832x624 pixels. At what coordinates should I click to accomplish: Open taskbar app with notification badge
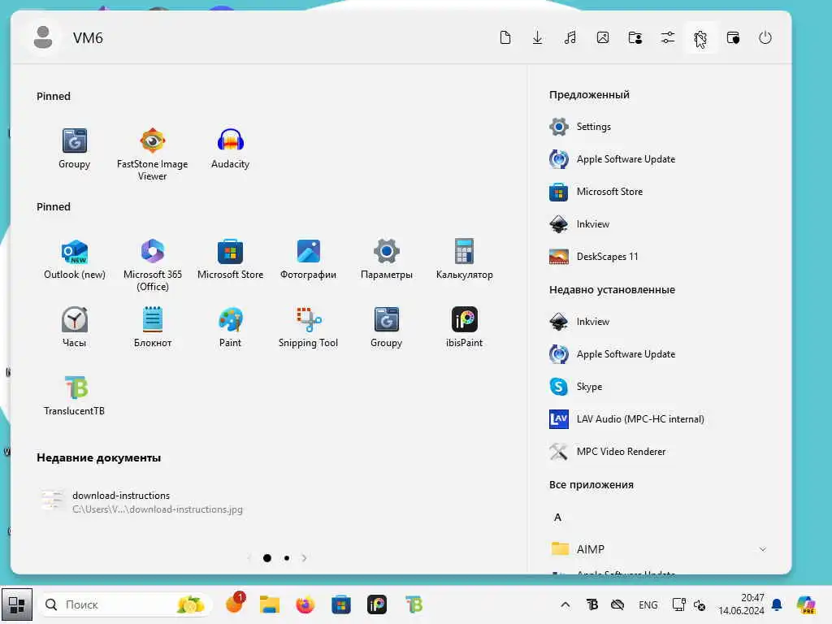point(235,604)
